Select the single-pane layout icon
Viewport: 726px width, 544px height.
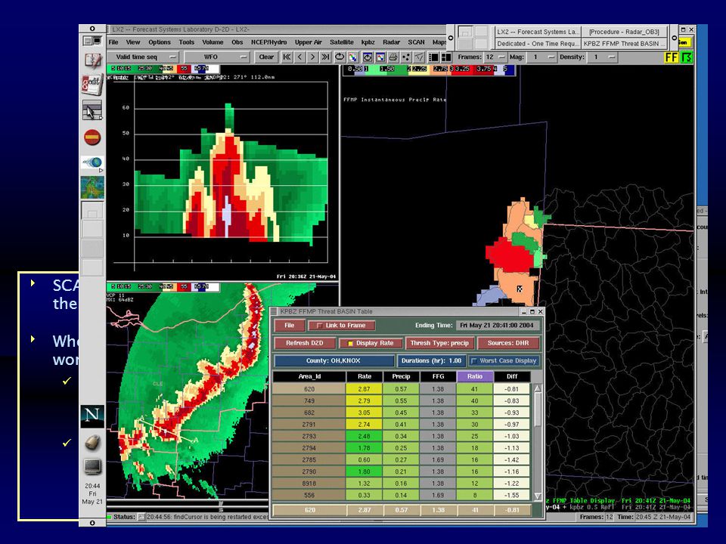point(433,57)
